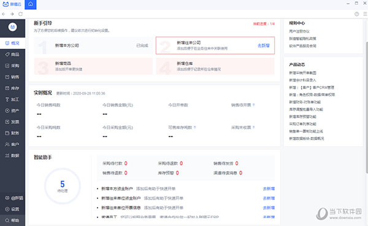Open the 新增库存预警功能 news item

pyautogui.click(x=302, y=117)
